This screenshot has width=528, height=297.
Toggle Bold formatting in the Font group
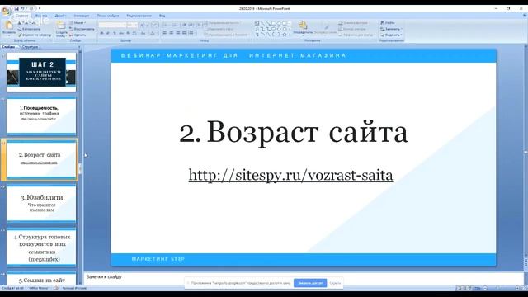101,33
